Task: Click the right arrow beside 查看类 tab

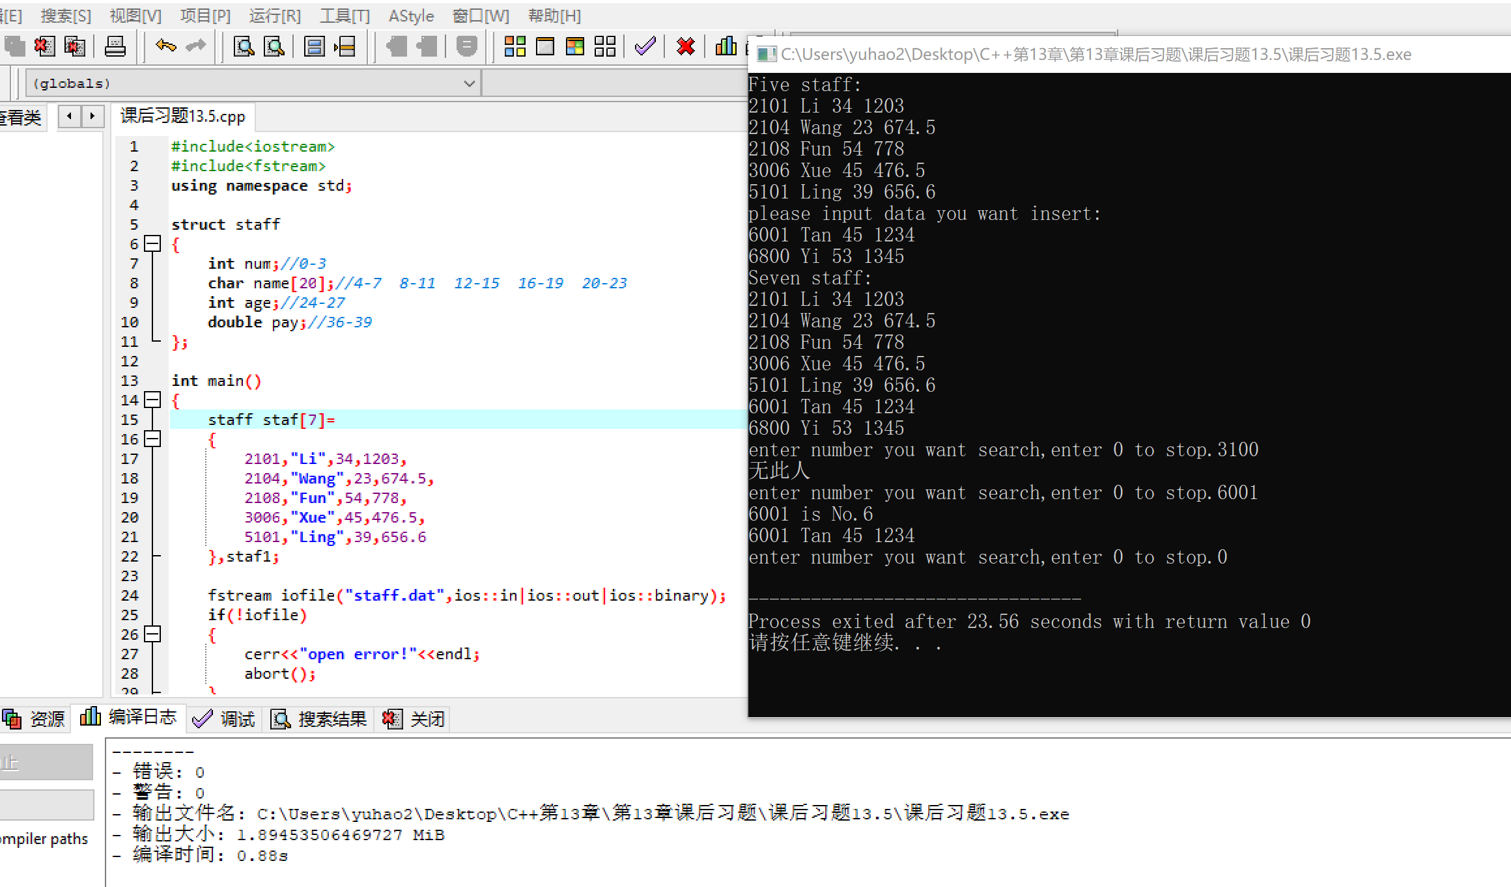Action: (92, 116)
